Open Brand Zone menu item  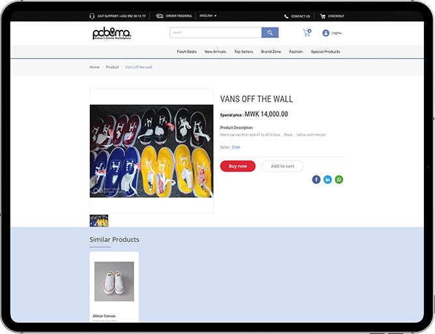pyautogui.click(x=271, y=52)
